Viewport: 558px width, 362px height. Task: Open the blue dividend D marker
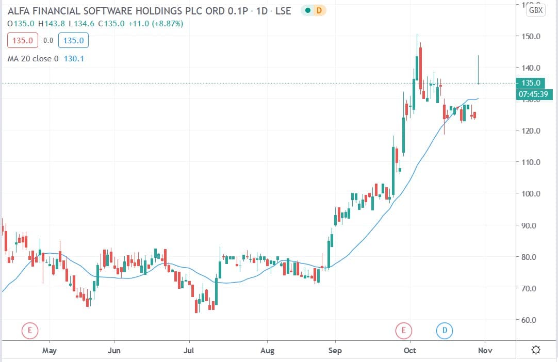[x=444, y=330]
